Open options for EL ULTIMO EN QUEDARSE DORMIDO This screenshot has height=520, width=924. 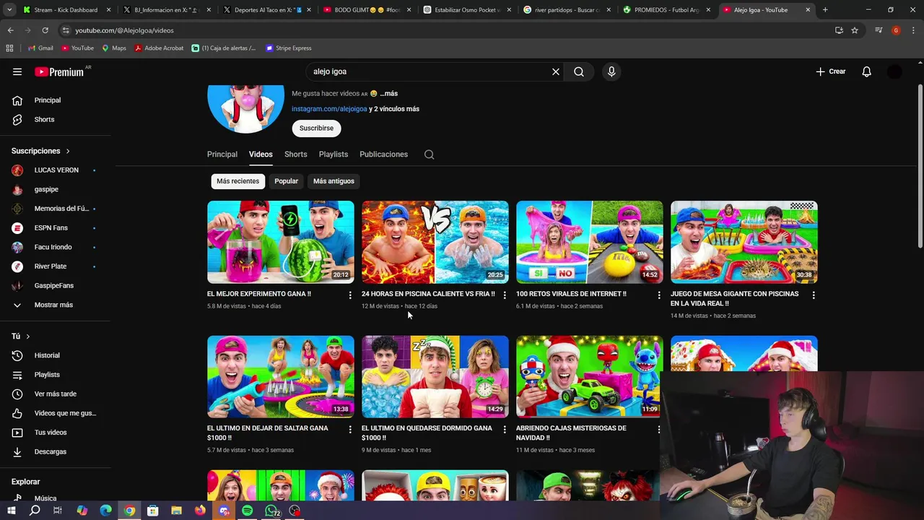pos(505,429)
